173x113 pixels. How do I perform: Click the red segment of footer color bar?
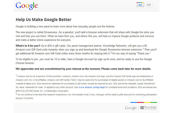(140, 102)
